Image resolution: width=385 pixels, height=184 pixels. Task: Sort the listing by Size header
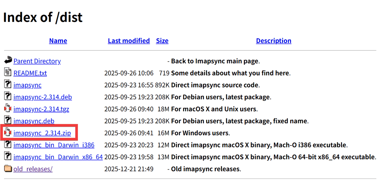(x=162, y=41)
